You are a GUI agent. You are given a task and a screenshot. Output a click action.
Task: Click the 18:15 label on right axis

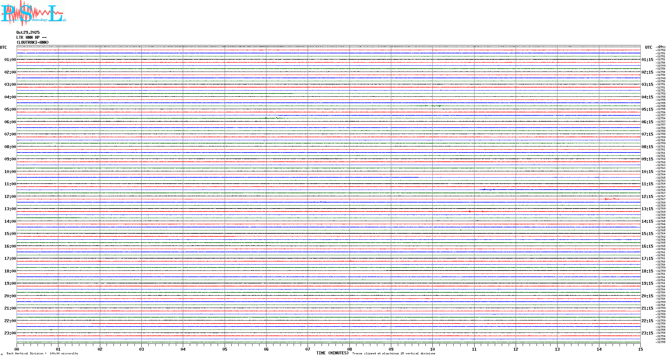pyautogui.click(x=647, y=271)
